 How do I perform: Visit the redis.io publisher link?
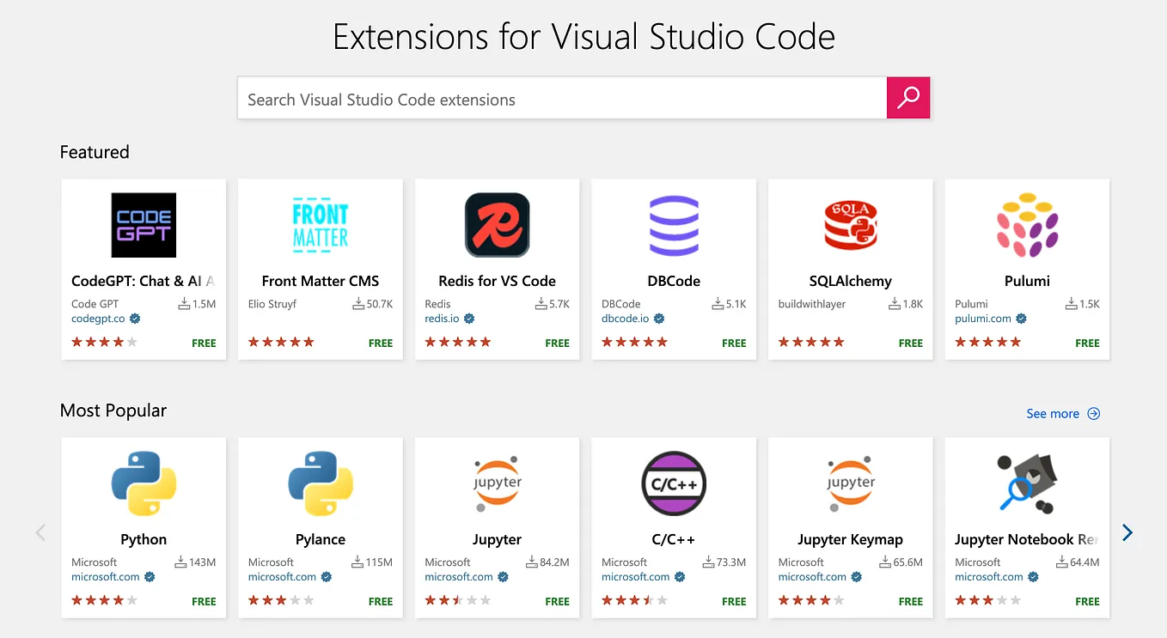point(442,319)
